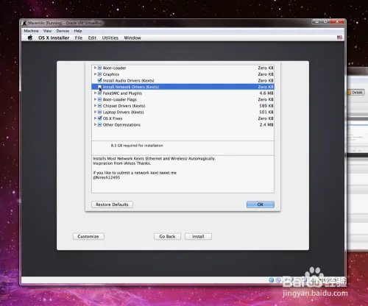Screen dimensions: 368x306
Task: Open the VirtualBox View menu
Action: [x=47, y=31]
